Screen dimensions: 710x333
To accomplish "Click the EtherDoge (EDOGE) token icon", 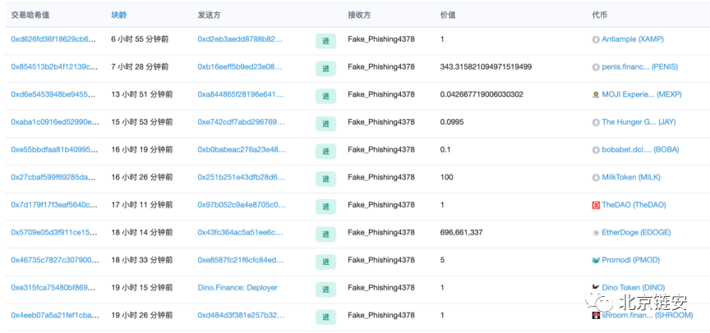I will click(x=596, y=233).
